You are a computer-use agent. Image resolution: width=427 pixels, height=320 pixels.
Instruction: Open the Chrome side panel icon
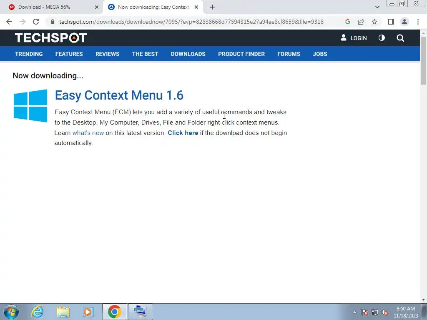391,22
